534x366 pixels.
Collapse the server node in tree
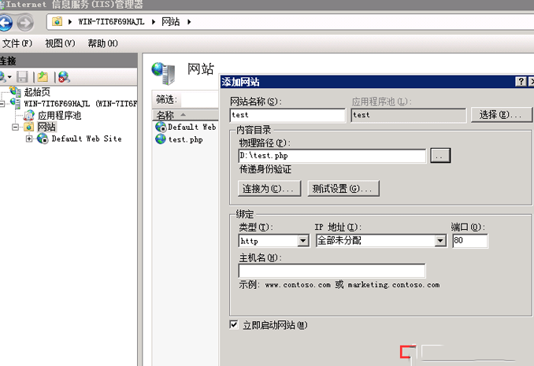pyautogui.click(x=2, y=103)
